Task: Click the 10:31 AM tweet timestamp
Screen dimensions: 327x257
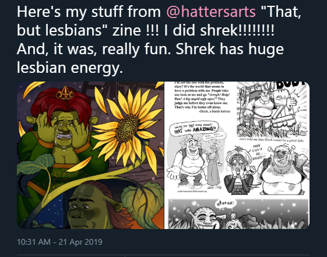Action: pyautogui.click(x=34, y=242)
